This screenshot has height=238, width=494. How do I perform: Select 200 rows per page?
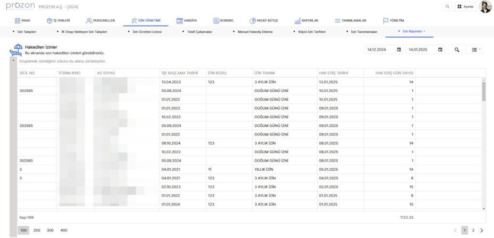tap(37, 230)
